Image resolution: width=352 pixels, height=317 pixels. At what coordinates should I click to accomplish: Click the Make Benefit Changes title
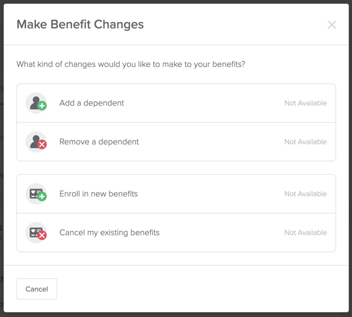pyautogui.click(x=80, y=25)
